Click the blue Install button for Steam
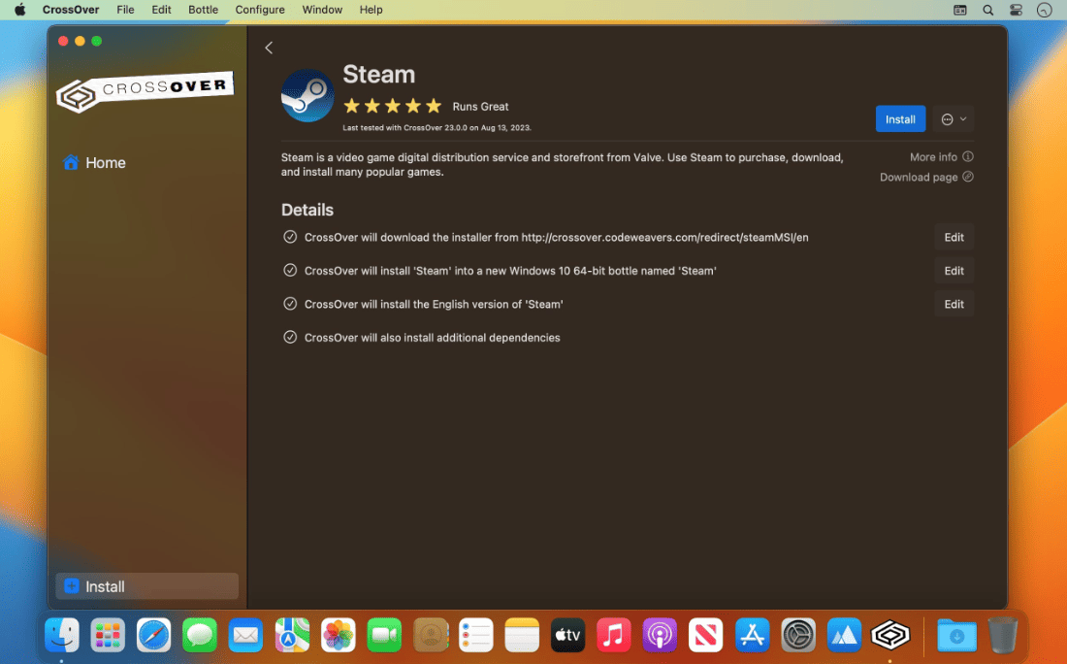Viewport: 1067px width, 664px height. 900,119
